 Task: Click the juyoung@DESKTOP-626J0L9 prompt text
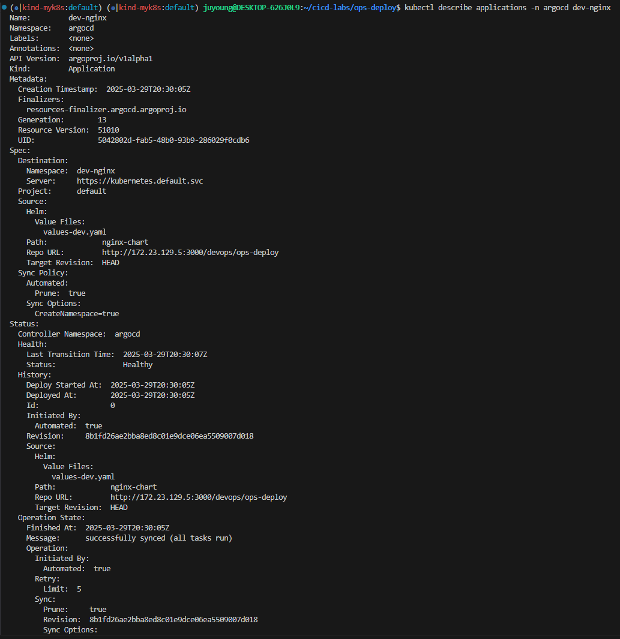(x=251, y=8)
